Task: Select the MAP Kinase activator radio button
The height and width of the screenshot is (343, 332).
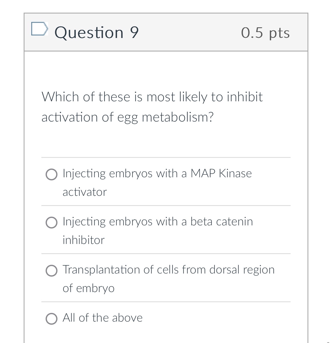Action: (52, 174)
